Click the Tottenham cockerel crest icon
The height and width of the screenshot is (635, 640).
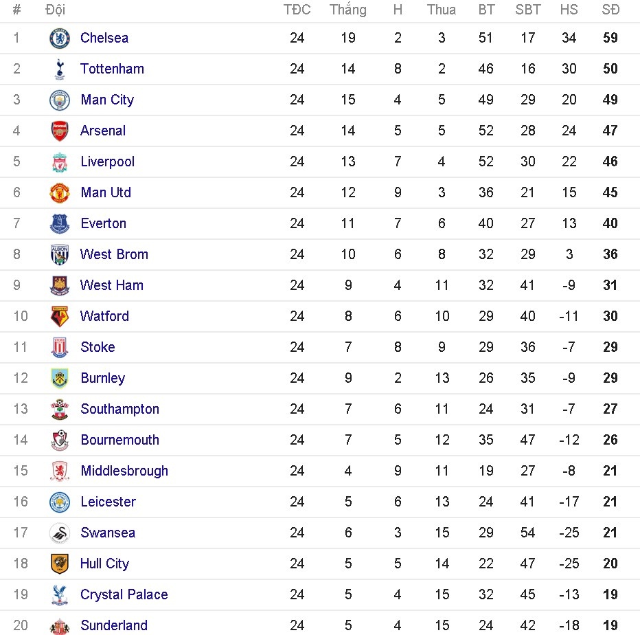(x=60, y=69)
